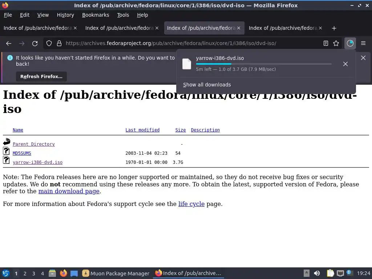Image resolution: width=372 pixels, height=279 pixels.
Task: Open the Tools menu
Action: 123,15
